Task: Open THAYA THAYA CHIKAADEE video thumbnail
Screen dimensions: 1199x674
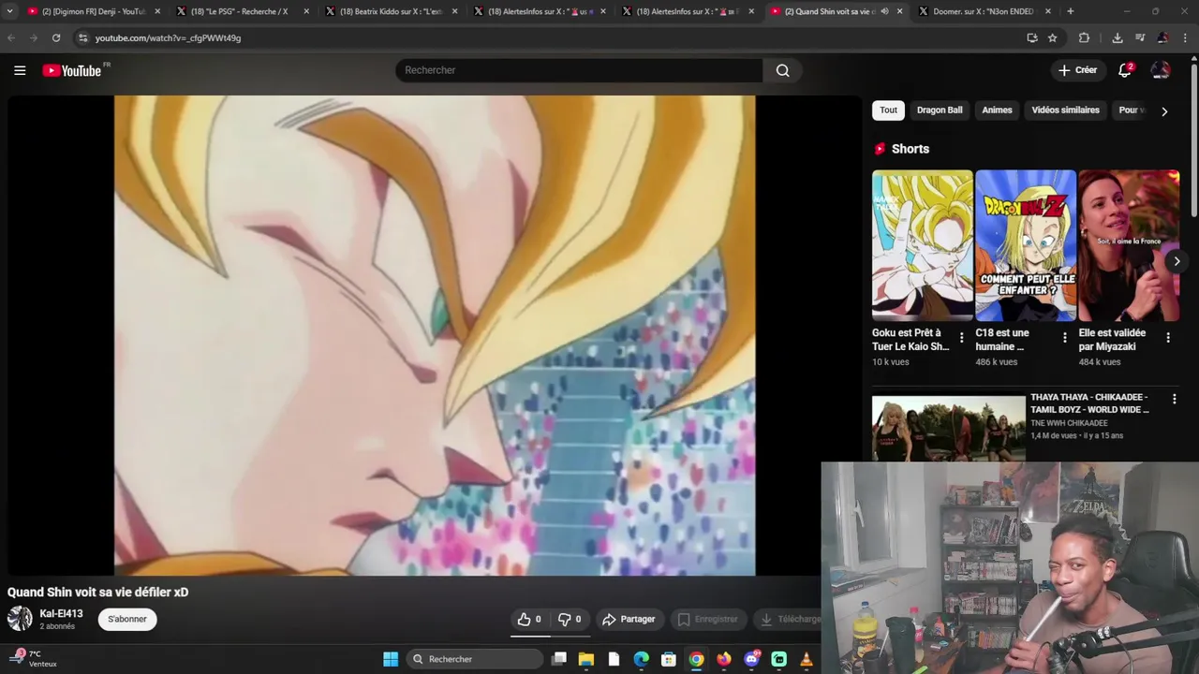Action: 949,428
